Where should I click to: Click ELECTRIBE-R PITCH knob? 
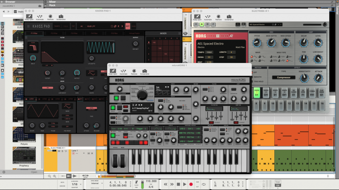tap(257, 43)
